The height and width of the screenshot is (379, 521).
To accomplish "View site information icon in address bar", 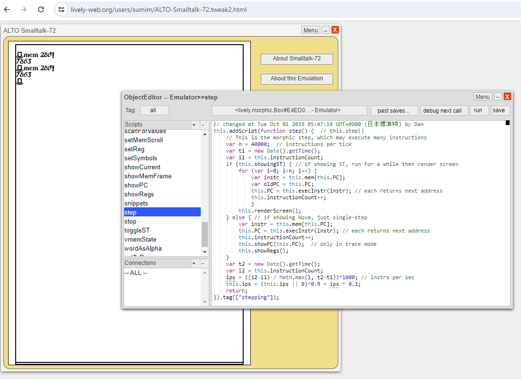I will point(61,10).
